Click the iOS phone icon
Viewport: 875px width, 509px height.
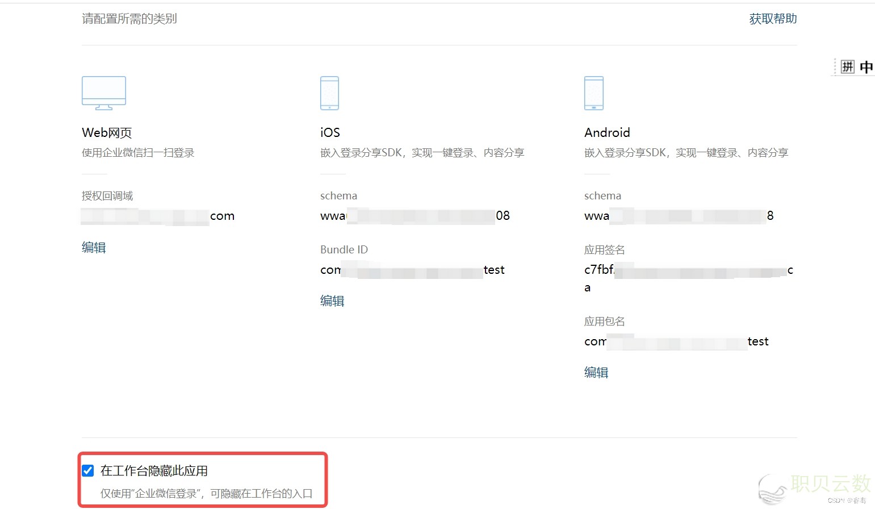point(329,93)
